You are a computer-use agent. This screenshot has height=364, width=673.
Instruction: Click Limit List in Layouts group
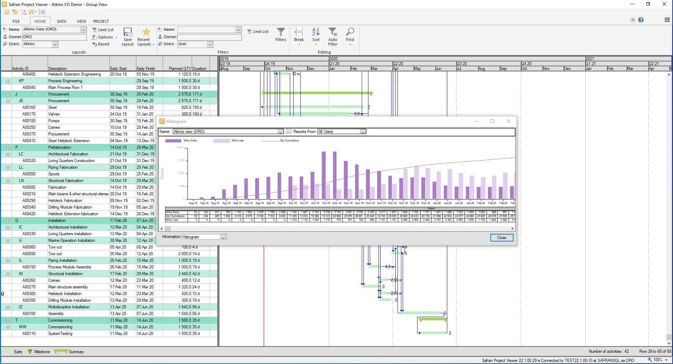pos(103,30)
